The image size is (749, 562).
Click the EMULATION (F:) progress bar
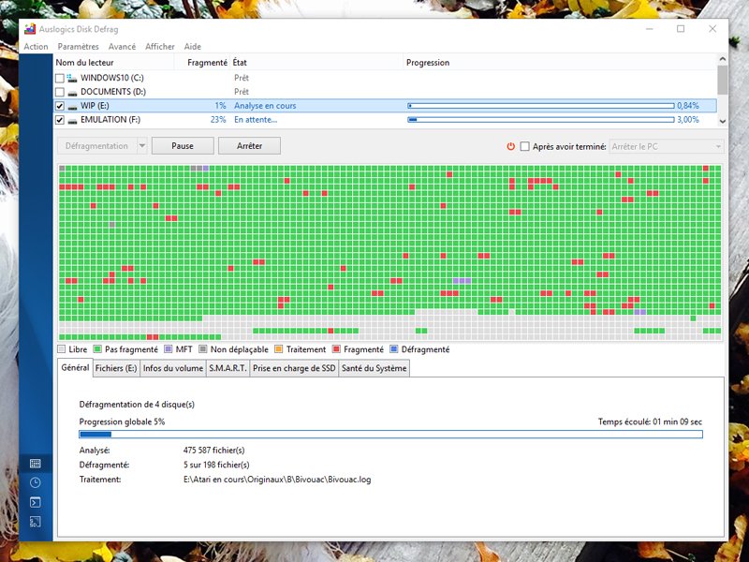pos(541,120)
